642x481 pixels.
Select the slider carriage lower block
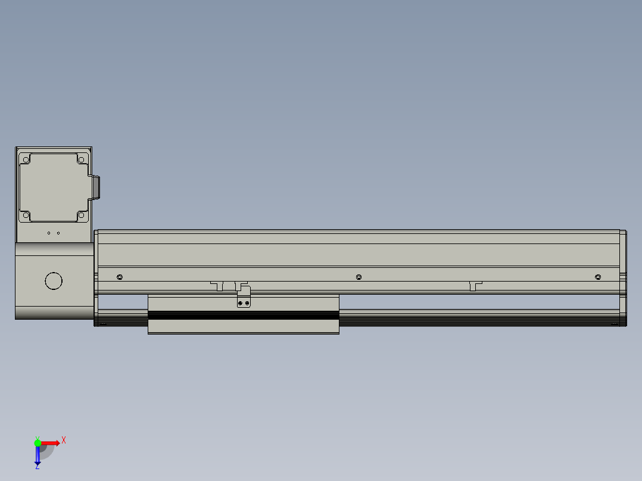(243, 327)
